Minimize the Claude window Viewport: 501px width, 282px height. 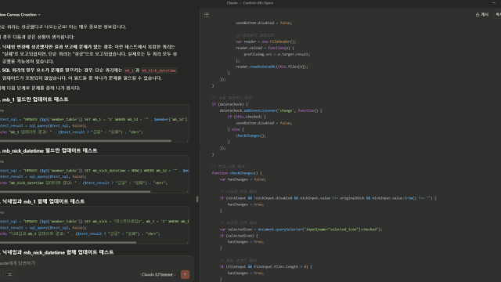494,2
